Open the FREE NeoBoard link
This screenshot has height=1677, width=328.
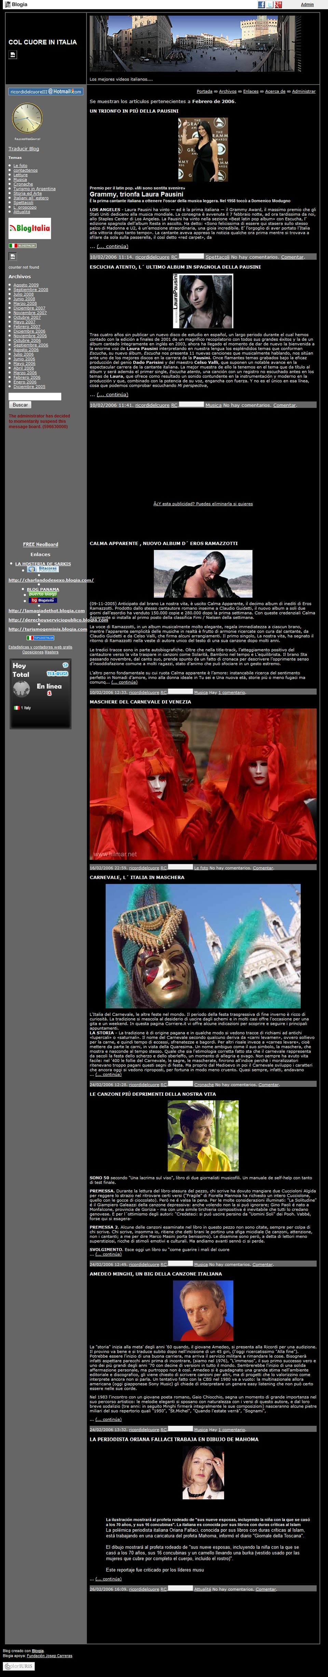click(x=40, y=544)
